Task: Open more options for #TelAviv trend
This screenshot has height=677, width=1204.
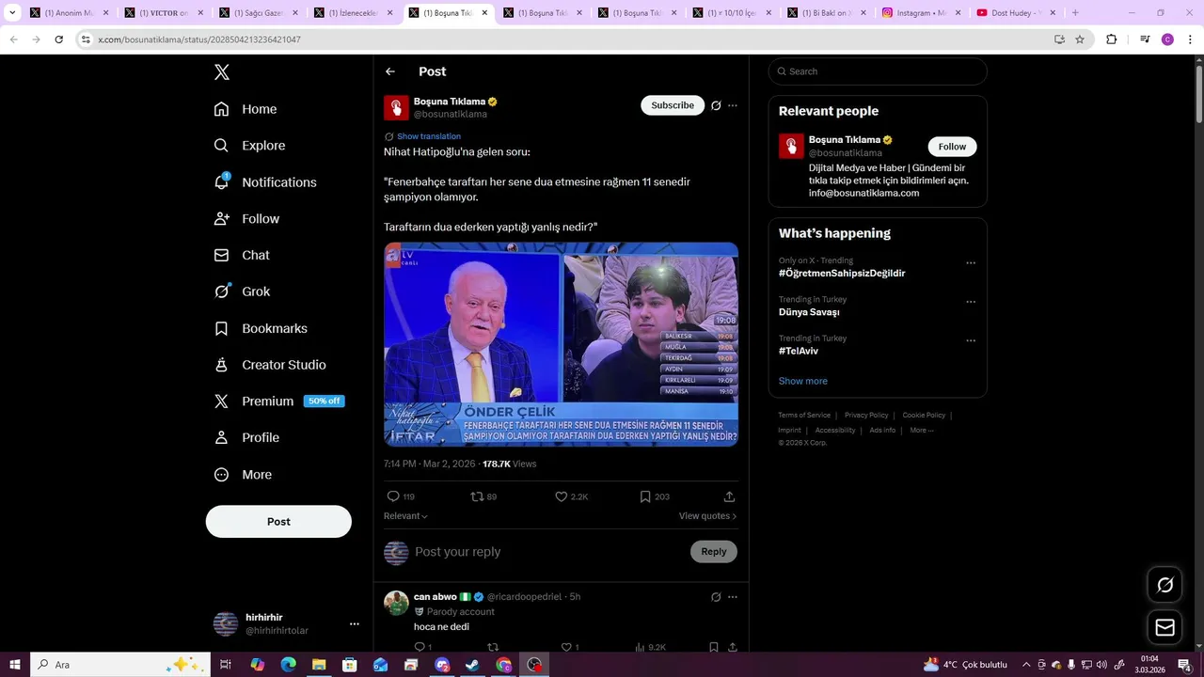Action: [x=971, y=340]
